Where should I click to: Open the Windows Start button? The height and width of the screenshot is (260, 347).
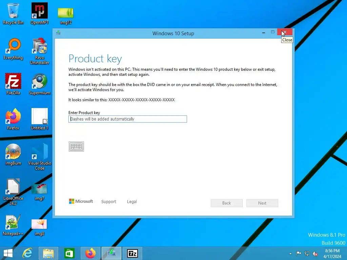coord(8,253)
